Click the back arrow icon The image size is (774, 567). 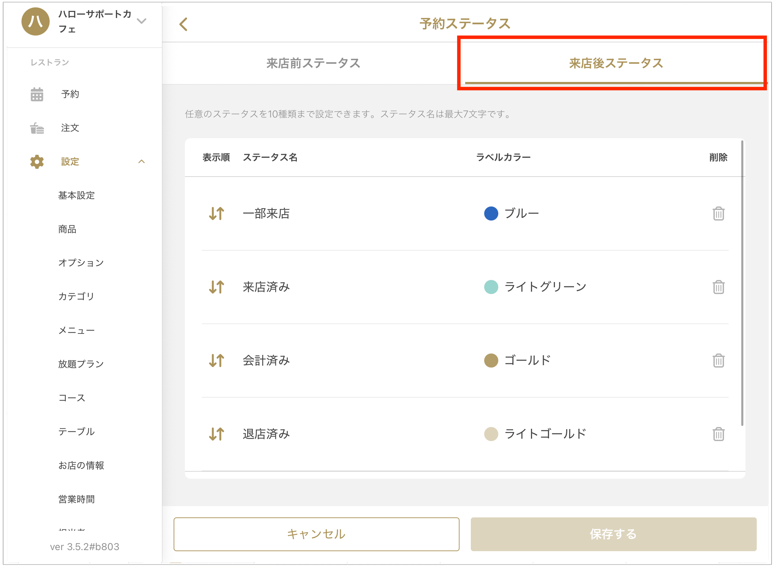click(x=183, y=24)
